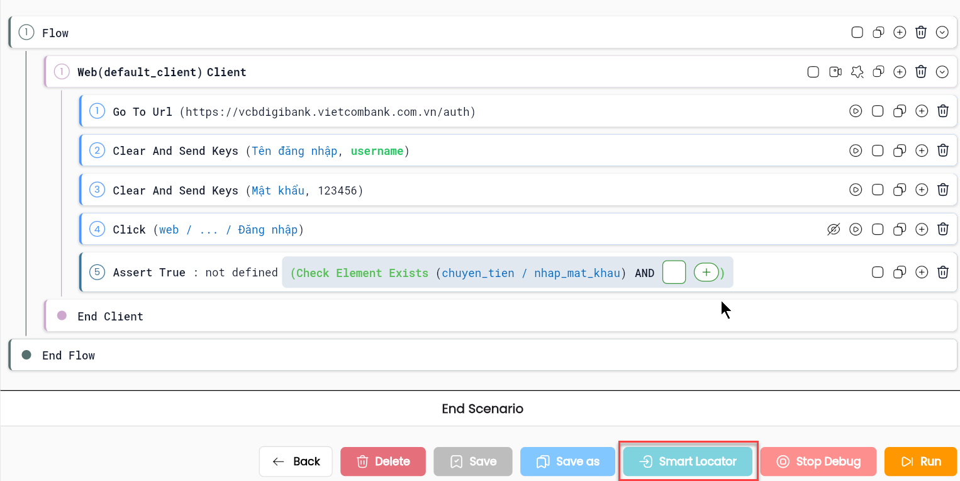The height and width of the screenshot is (481, 960).
Task: Click the Save as button
Action: (x=568, y=461)
